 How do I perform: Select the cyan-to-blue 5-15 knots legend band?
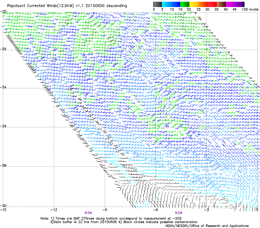(x=171, y=4)
